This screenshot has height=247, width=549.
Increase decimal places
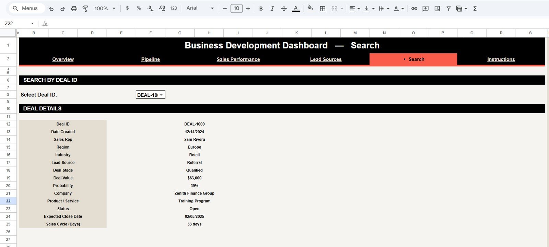(162, 8)
